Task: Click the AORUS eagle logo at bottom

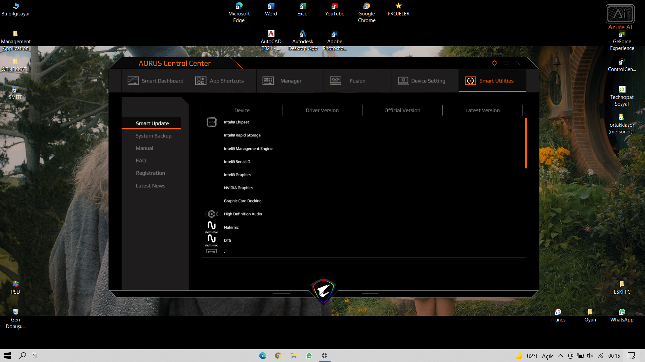Action: tap(323, 291)
